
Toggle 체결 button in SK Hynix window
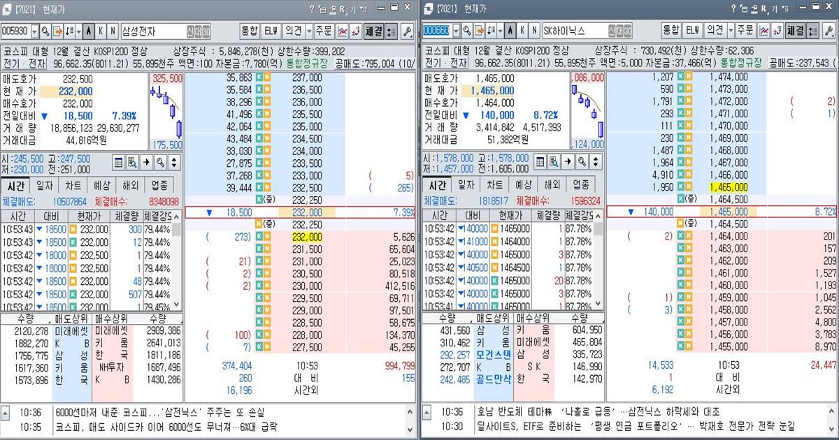[x=794, y=31]
